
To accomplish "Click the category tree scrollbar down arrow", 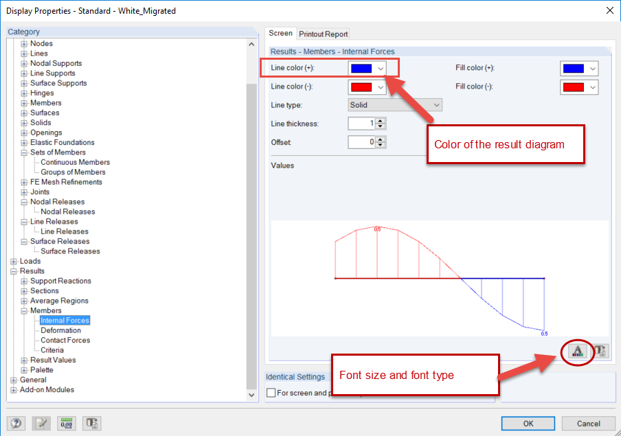I will pos(251,395).
